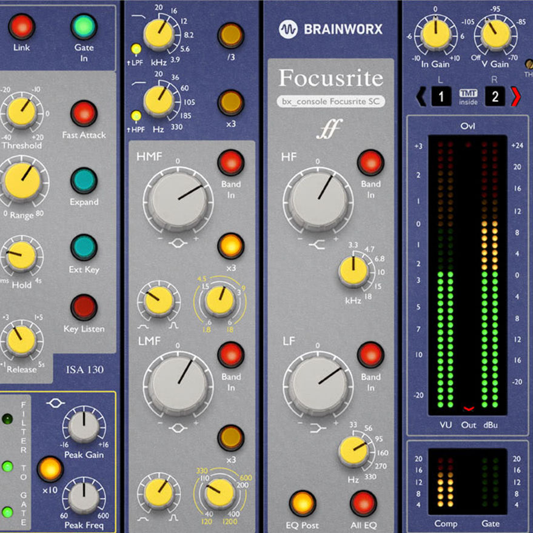Viewport: 533px width, 533px height.
Task: Select next channel with red right chevron
Action: [x=515, y=97]
